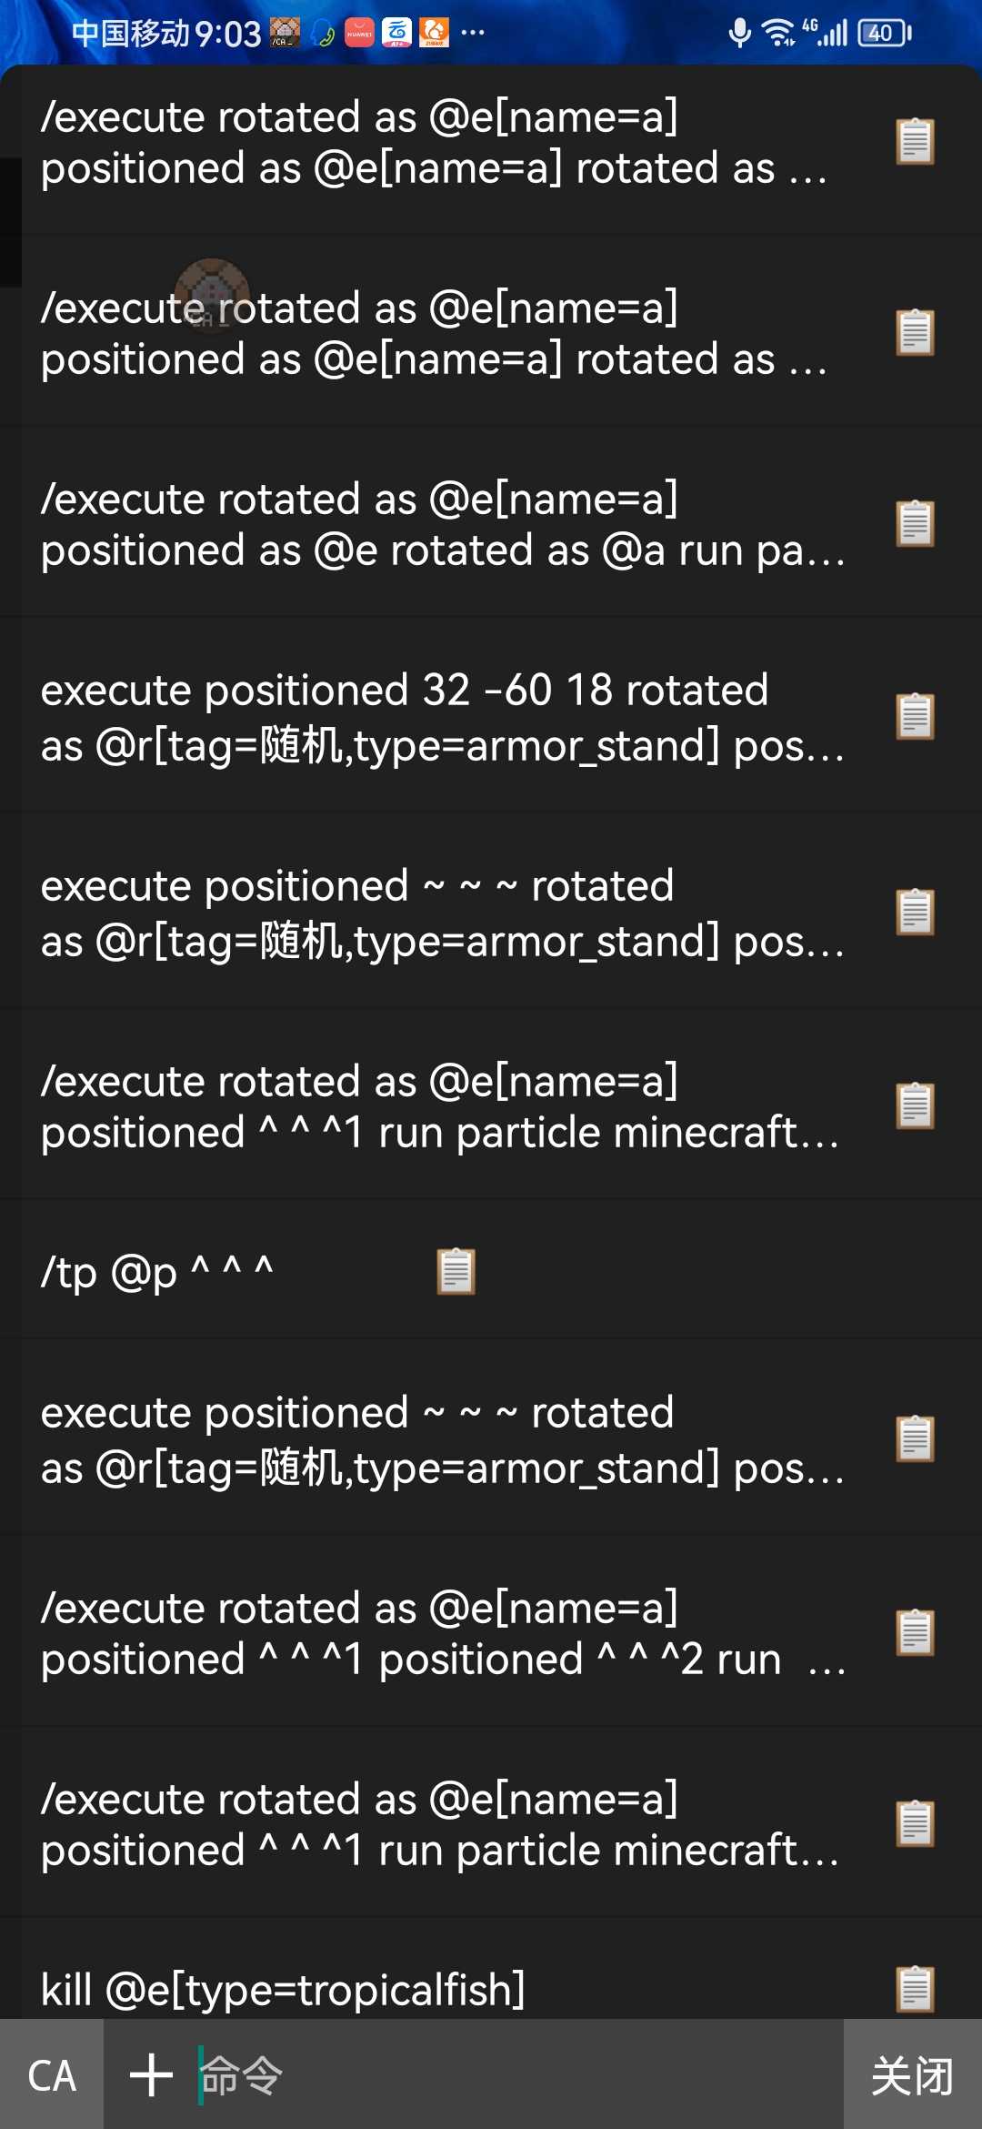Screen dimensions: 982x2129
Task: Focus the 命令 command input field
Action: [518, 2074]
